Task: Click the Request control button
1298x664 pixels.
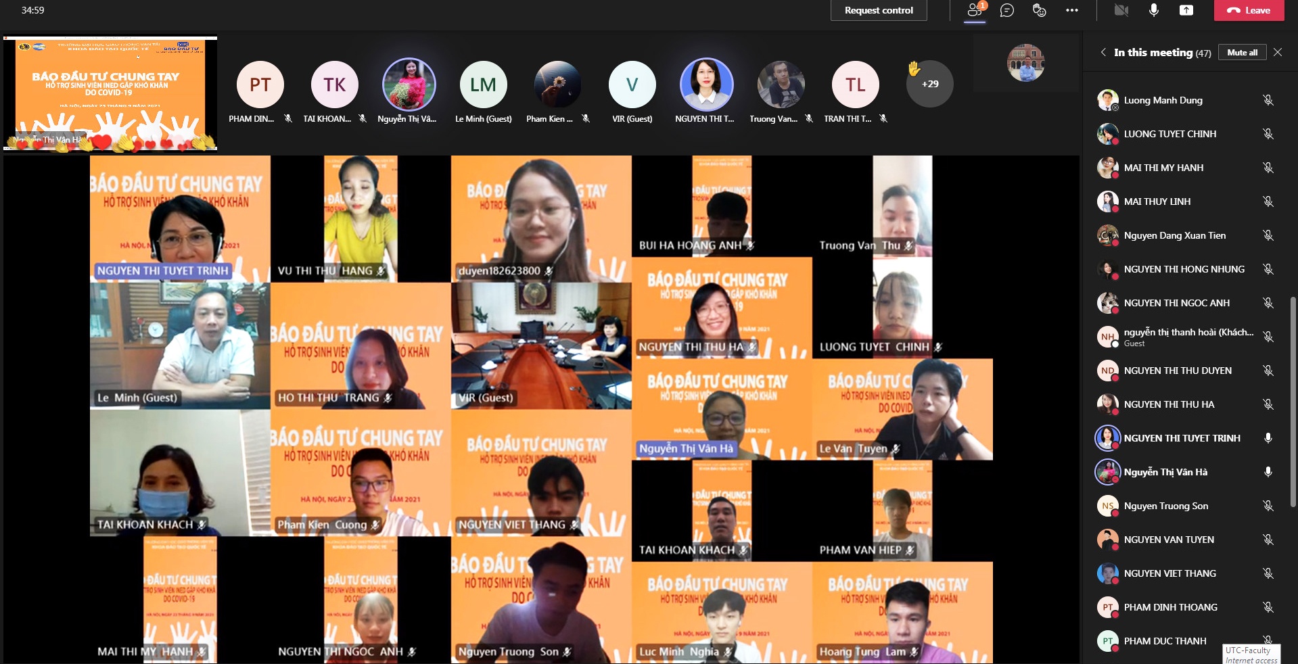Action: (x=878, y=10)
